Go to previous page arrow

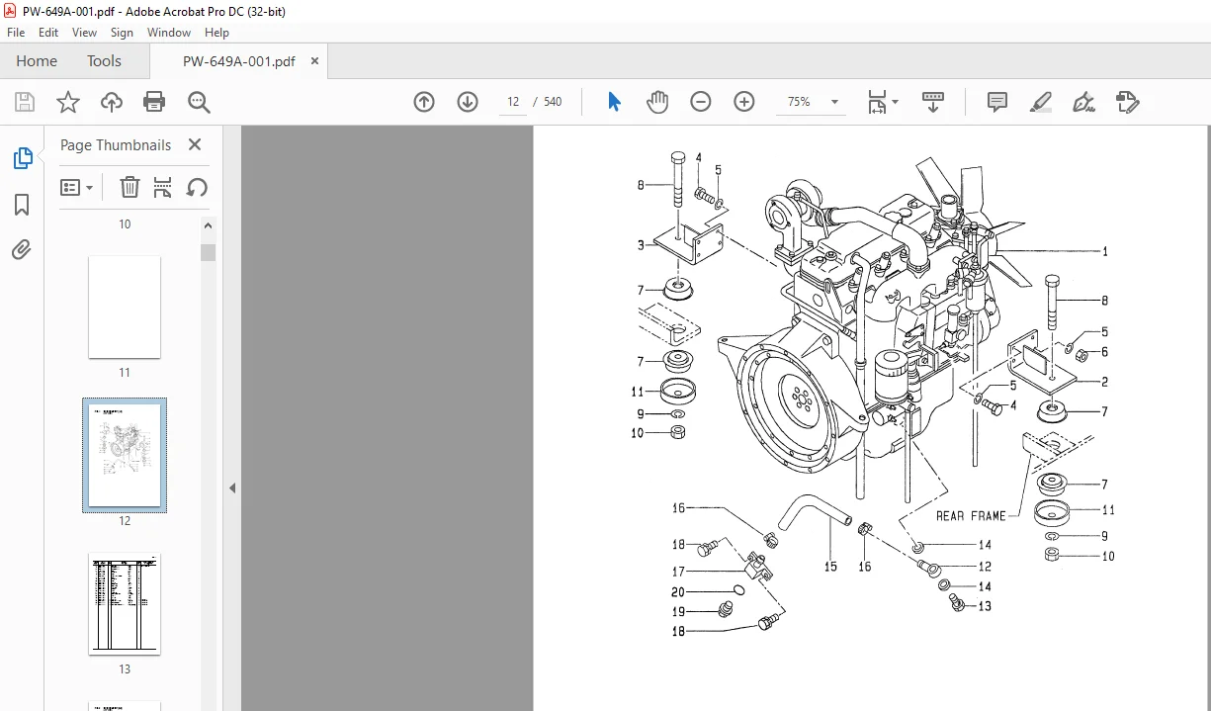coord(424,102)
